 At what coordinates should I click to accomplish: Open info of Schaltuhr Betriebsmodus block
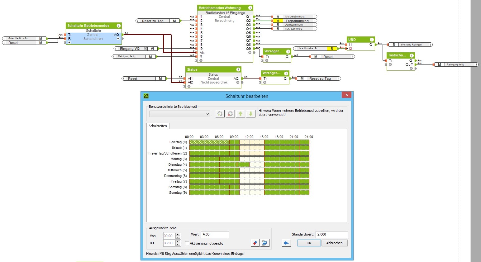point(119,26)
